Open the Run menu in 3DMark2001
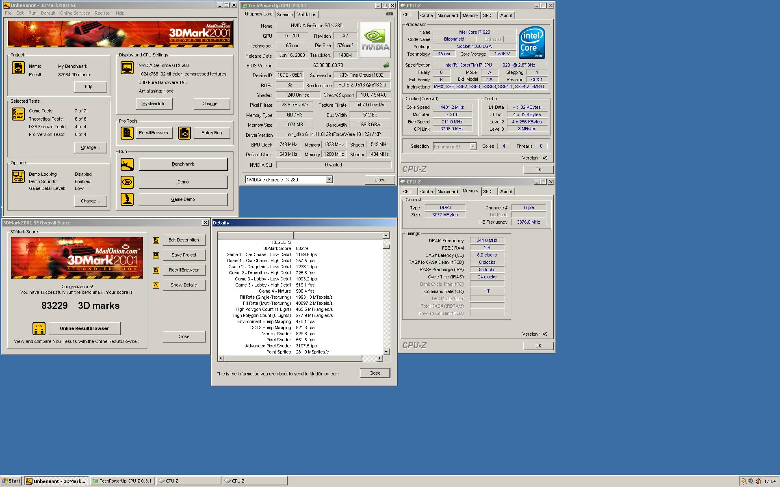This screenshot has height=487, width=780. 32,13
